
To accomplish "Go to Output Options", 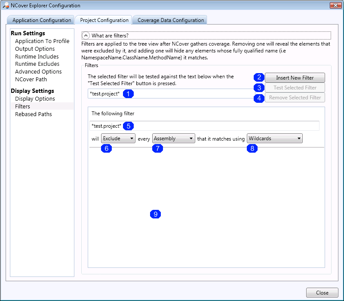I will coord(35,49).
